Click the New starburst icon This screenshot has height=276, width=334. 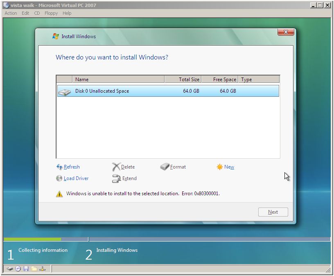point(220,167)
